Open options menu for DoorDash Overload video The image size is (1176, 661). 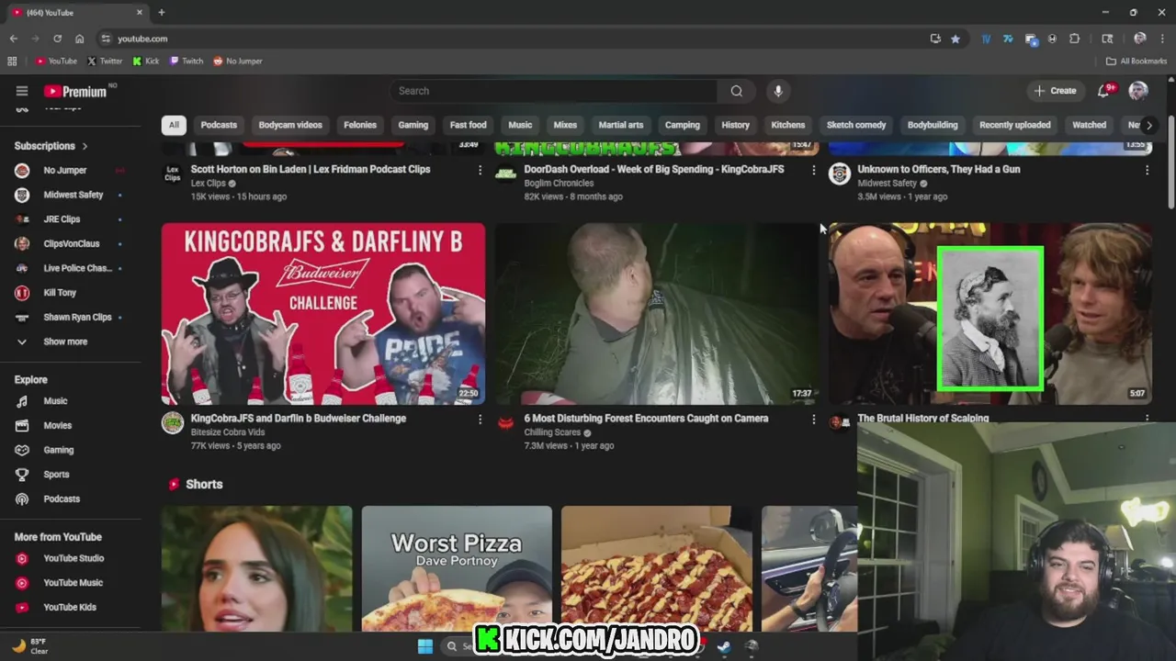point(813,170)
